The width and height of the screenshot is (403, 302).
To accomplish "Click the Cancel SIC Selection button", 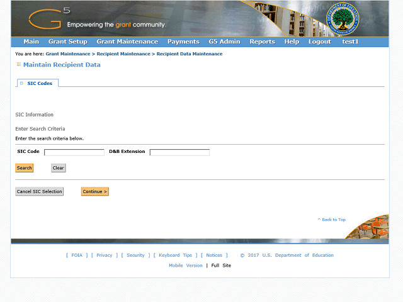I will [x=39, y=191].
